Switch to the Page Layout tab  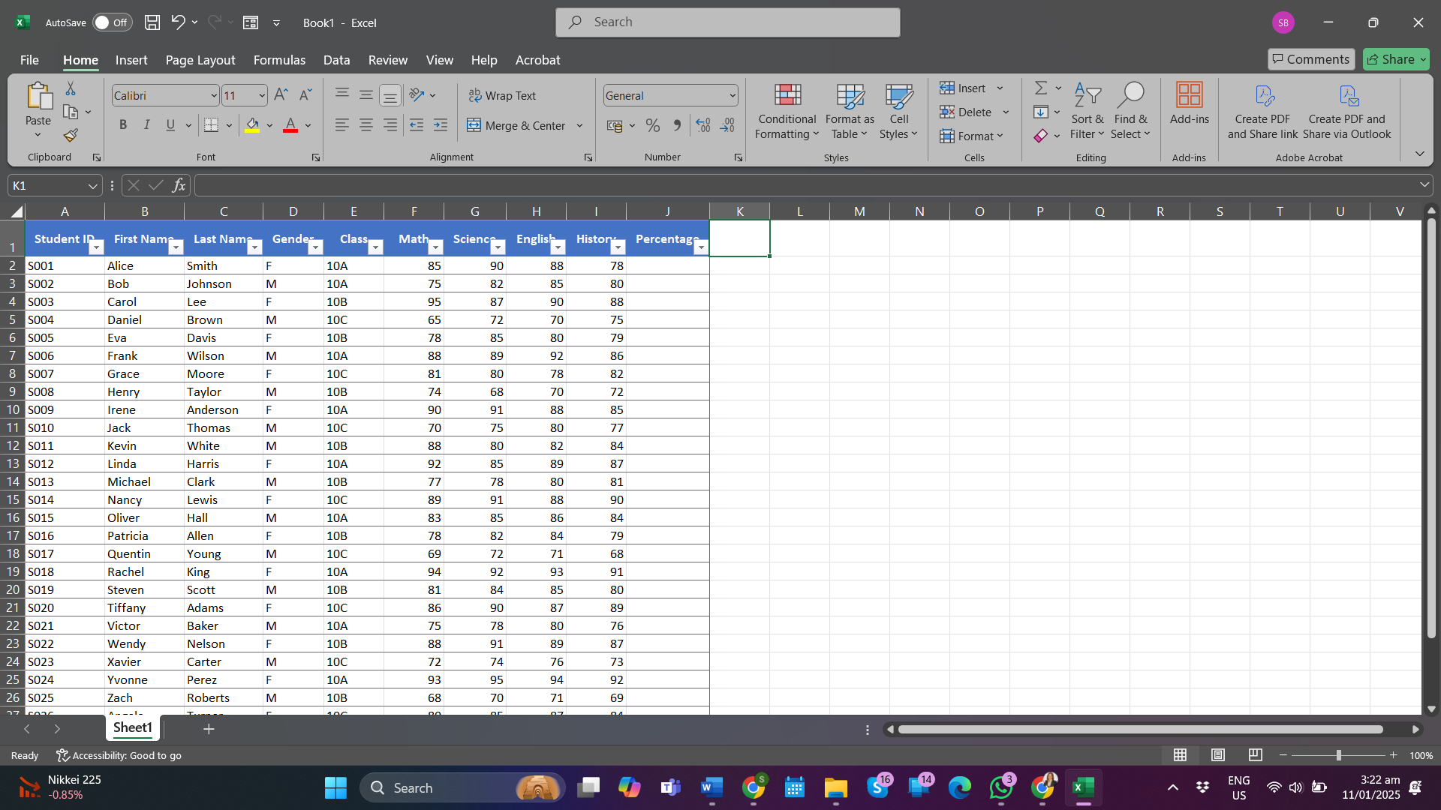click(x=200, y=60)
